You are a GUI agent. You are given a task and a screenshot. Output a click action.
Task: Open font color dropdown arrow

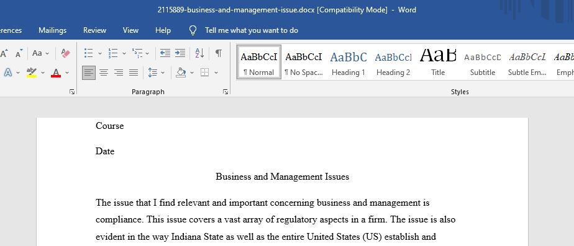(67, 72)
